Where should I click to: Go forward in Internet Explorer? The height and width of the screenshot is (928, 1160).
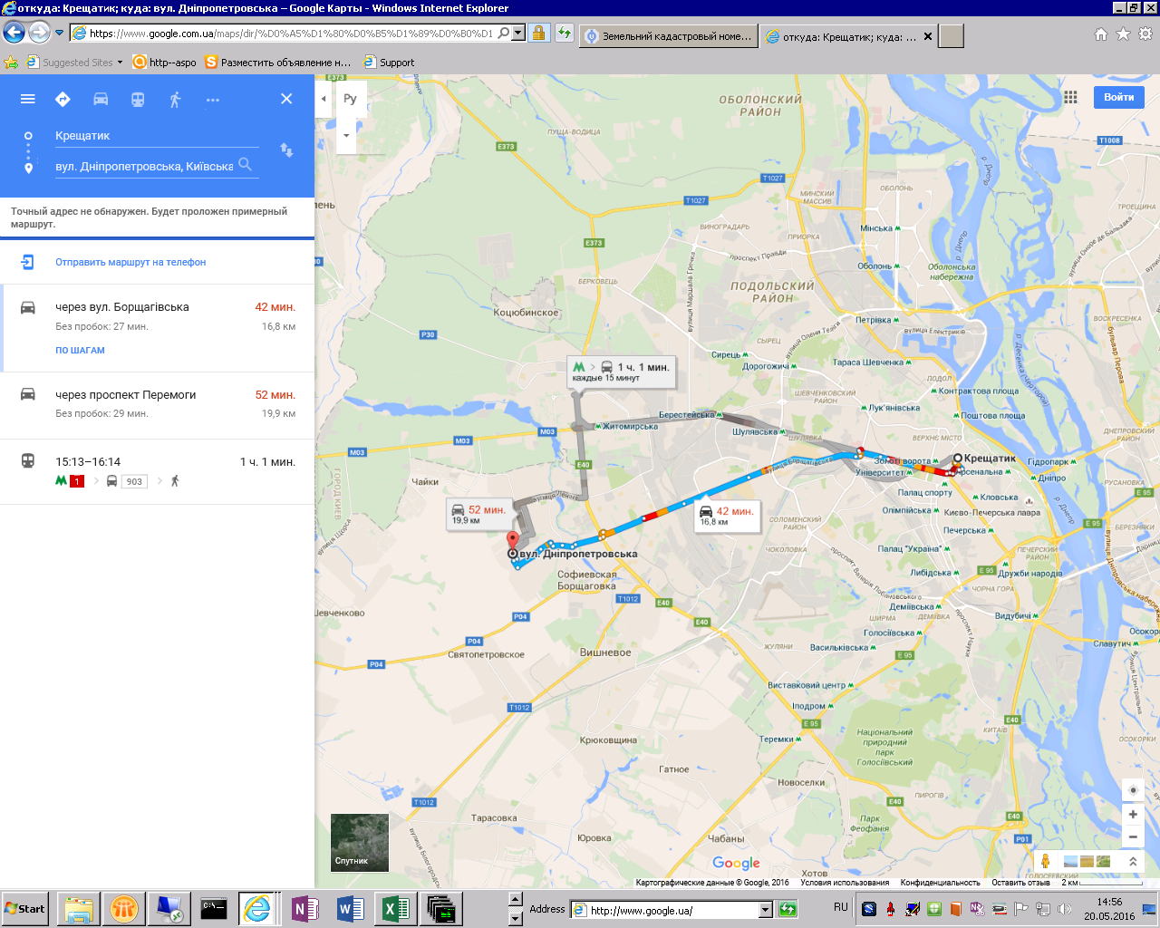39,33
